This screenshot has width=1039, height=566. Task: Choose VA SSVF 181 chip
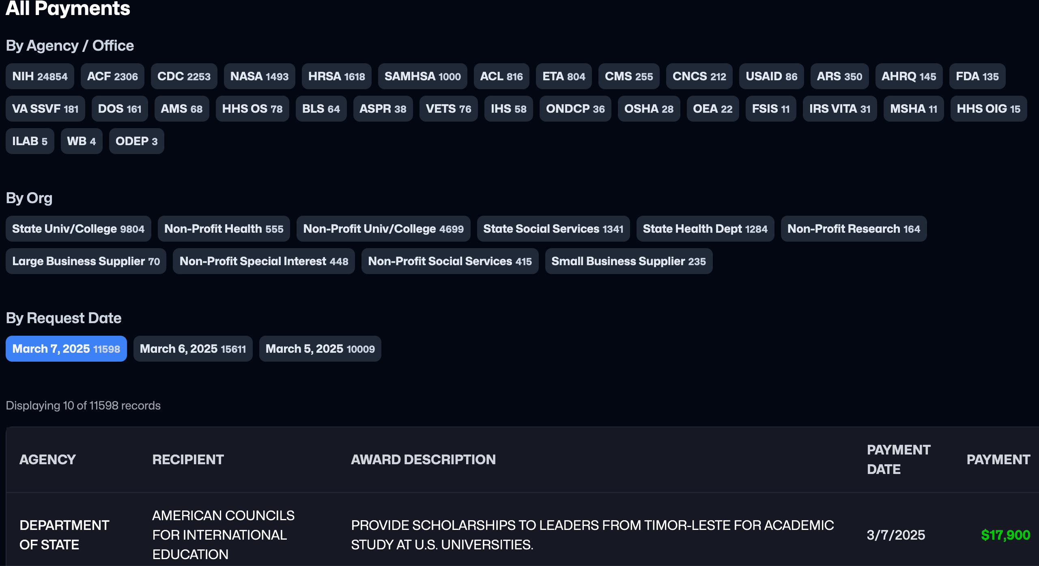pos(45,109)
